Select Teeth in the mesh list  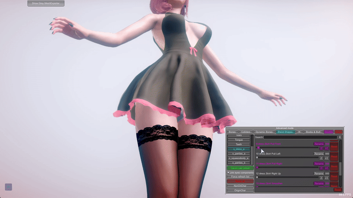tap(239, 144)
